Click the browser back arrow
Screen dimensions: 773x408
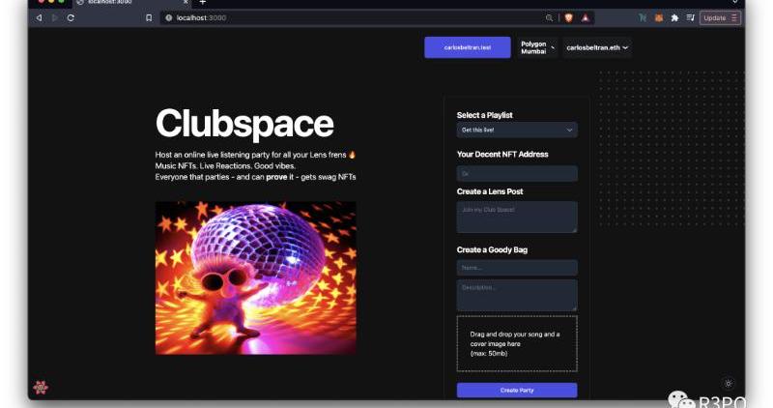point(39,17)
